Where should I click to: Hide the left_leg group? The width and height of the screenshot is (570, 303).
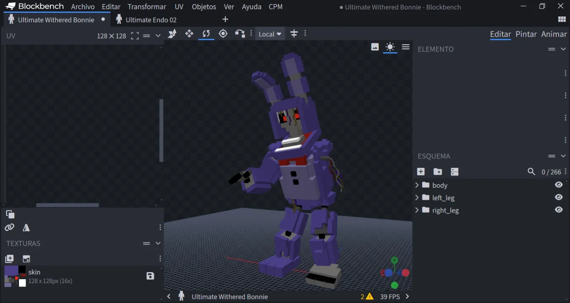point(559,197)
